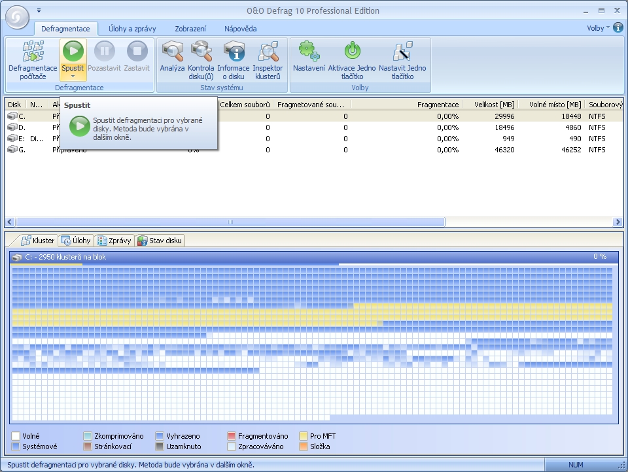Click the Složka legend color swatch
This screenshot has height=472, width=628.
click(x=303, y=447)
